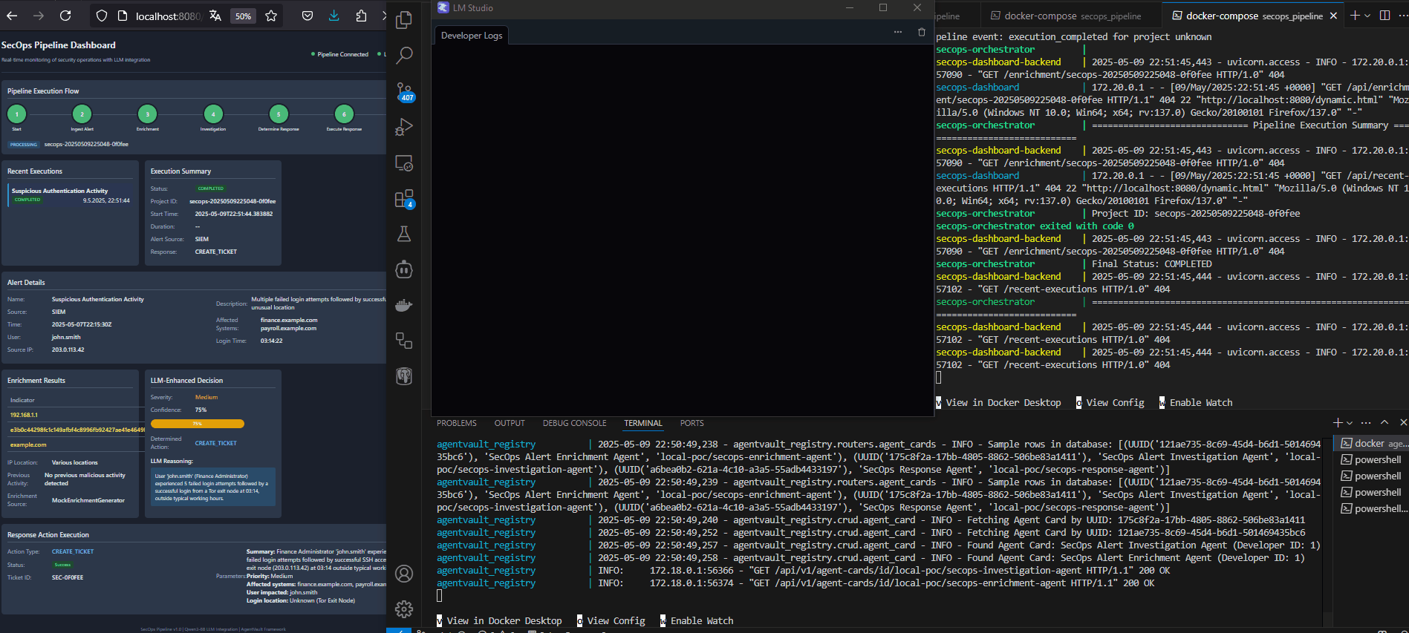Open the Run and Debug view
The image size is (1409, 633).
coord(404,127)
